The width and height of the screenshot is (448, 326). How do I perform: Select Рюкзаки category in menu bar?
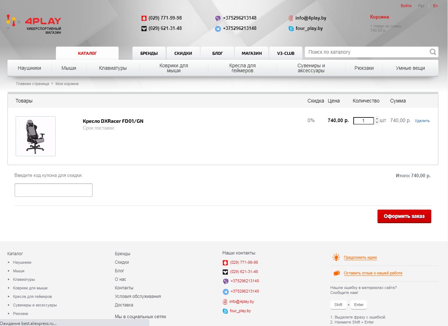point(364,68)
